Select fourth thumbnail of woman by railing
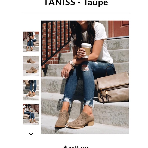This screenshot has height=148, width=148. (x=31, y=114)
